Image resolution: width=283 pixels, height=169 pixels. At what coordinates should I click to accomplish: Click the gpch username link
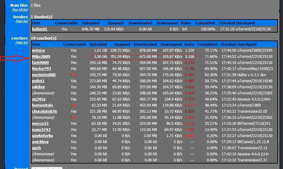(x=36, y=148)
